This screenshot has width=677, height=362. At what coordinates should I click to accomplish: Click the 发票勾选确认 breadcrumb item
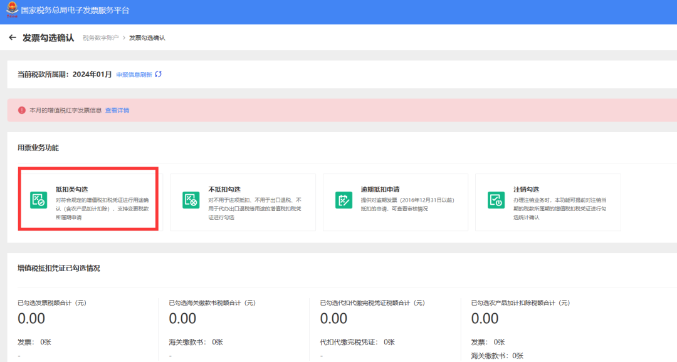147,38
